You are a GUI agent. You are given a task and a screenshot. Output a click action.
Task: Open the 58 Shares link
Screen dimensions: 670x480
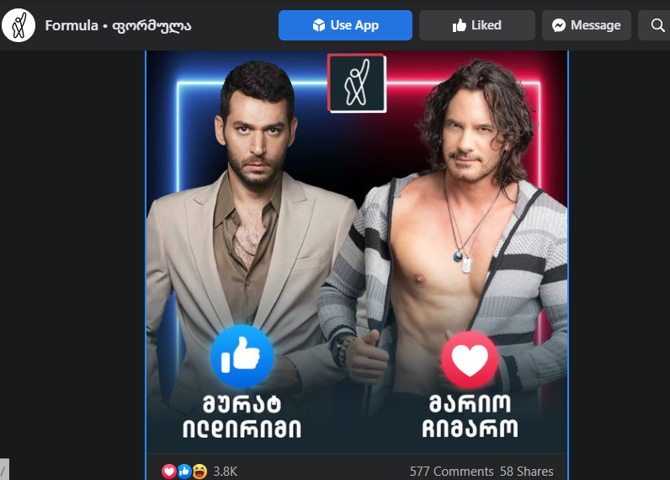tap(526, 472)
